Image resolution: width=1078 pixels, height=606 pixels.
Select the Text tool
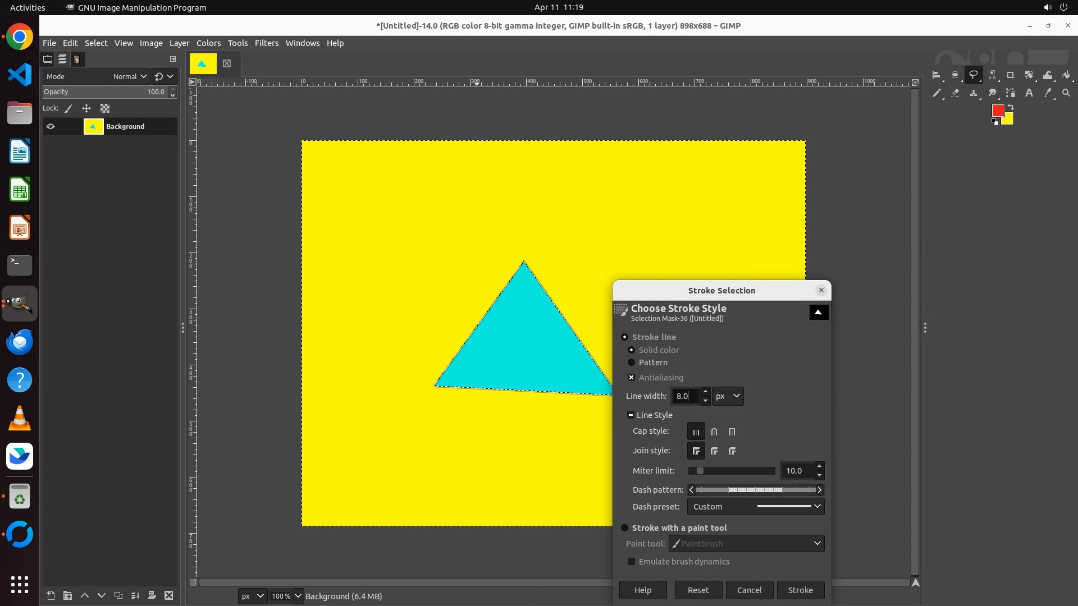click(x=1029, y=93)
